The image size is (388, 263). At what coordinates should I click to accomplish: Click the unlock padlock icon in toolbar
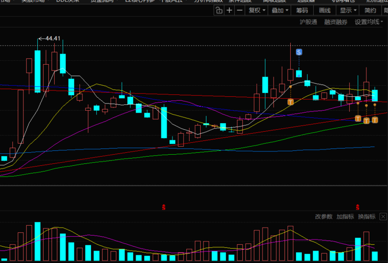point(219,11)
